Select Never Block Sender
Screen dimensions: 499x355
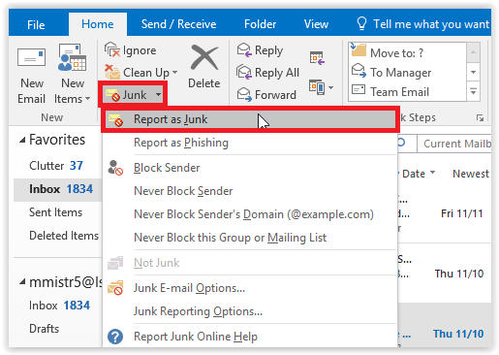tap(183, 191)
